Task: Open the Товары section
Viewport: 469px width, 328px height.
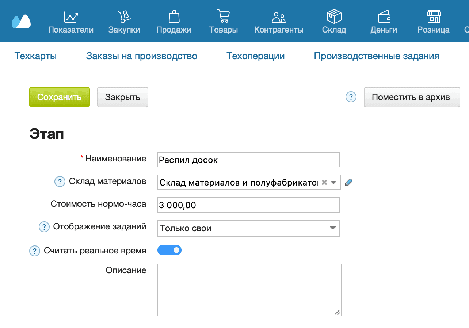Action: point(223,22)
